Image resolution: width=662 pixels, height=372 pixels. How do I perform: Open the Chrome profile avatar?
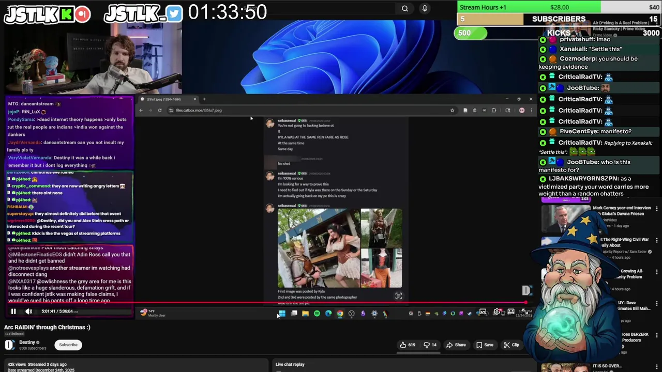click(521, 110)
